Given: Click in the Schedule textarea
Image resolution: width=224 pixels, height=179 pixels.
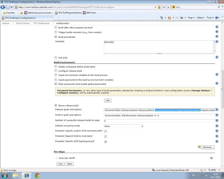Looking at the screenshot, I should point(158,47).
